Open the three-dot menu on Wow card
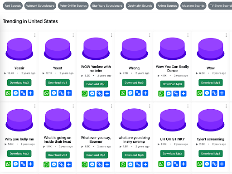This screenshot has width=232, height=174. [226, 35]
